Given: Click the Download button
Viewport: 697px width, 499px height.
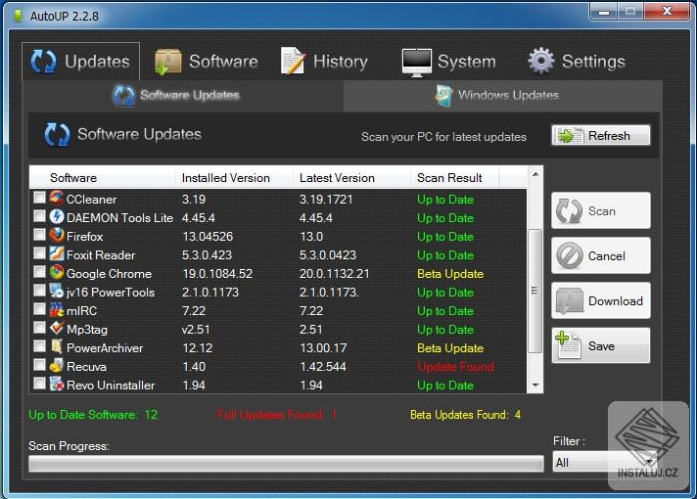Looking at the screenshot, I should (601, 300).
